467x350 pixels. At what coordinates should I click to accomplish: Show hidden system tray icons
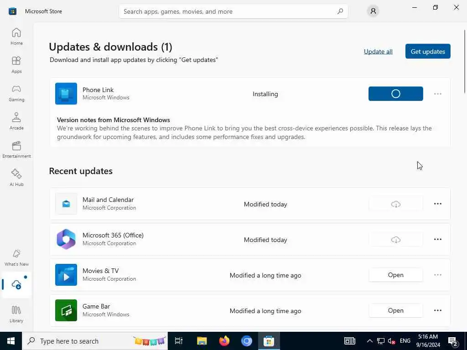tap(369, 341)
